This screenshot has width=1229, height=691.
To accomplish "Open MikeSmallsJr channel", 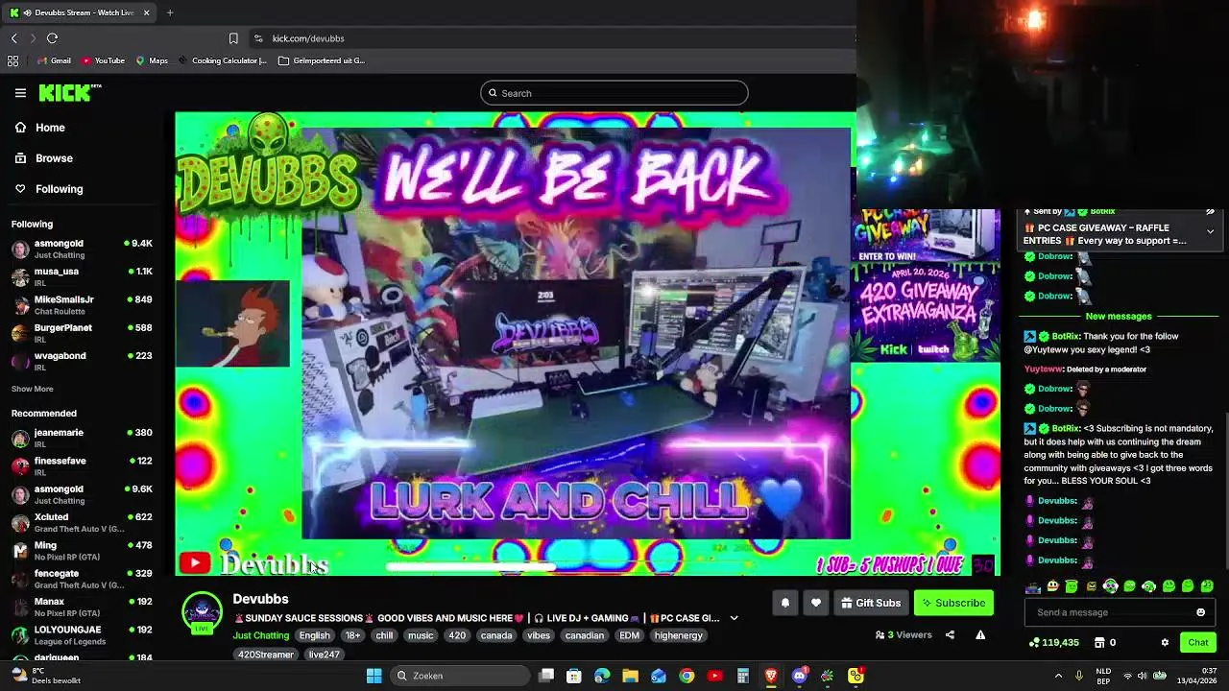I will pyautogui.click(x=83, y=304).
